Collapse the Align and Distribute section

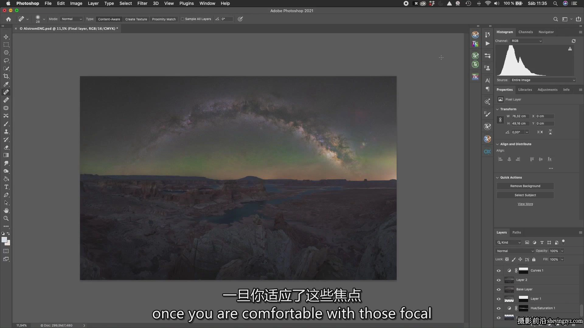pyautogui.click(x=498, y=144)
